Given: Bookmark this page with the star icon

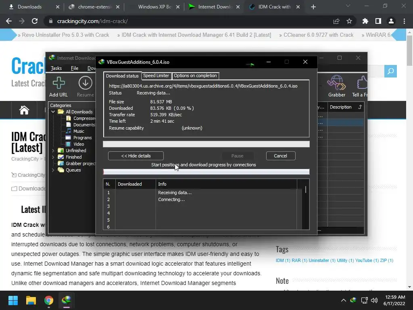Looking at the screenshot, I should tap(349, 21).
